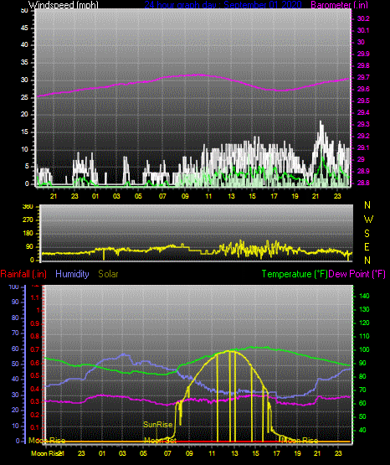Click the barometer axis value "29.6"

[363, 89]
